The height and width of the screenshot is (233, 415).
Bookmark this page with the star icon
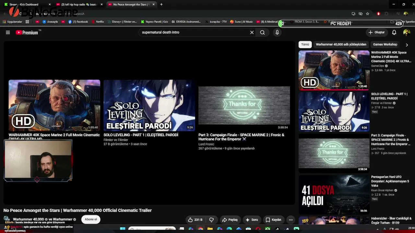tap(367, 14)
